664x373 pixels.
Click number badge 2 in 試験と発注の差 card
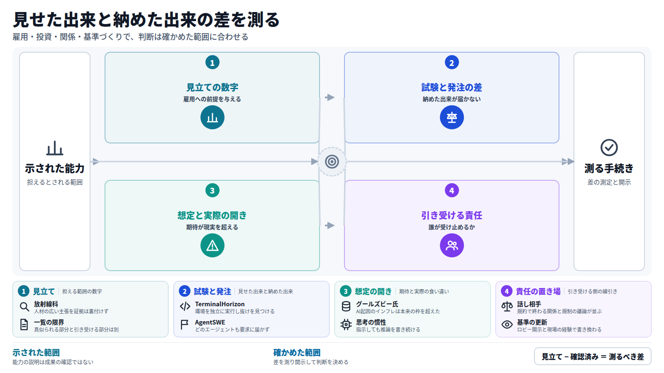click(x=452, y=63)
